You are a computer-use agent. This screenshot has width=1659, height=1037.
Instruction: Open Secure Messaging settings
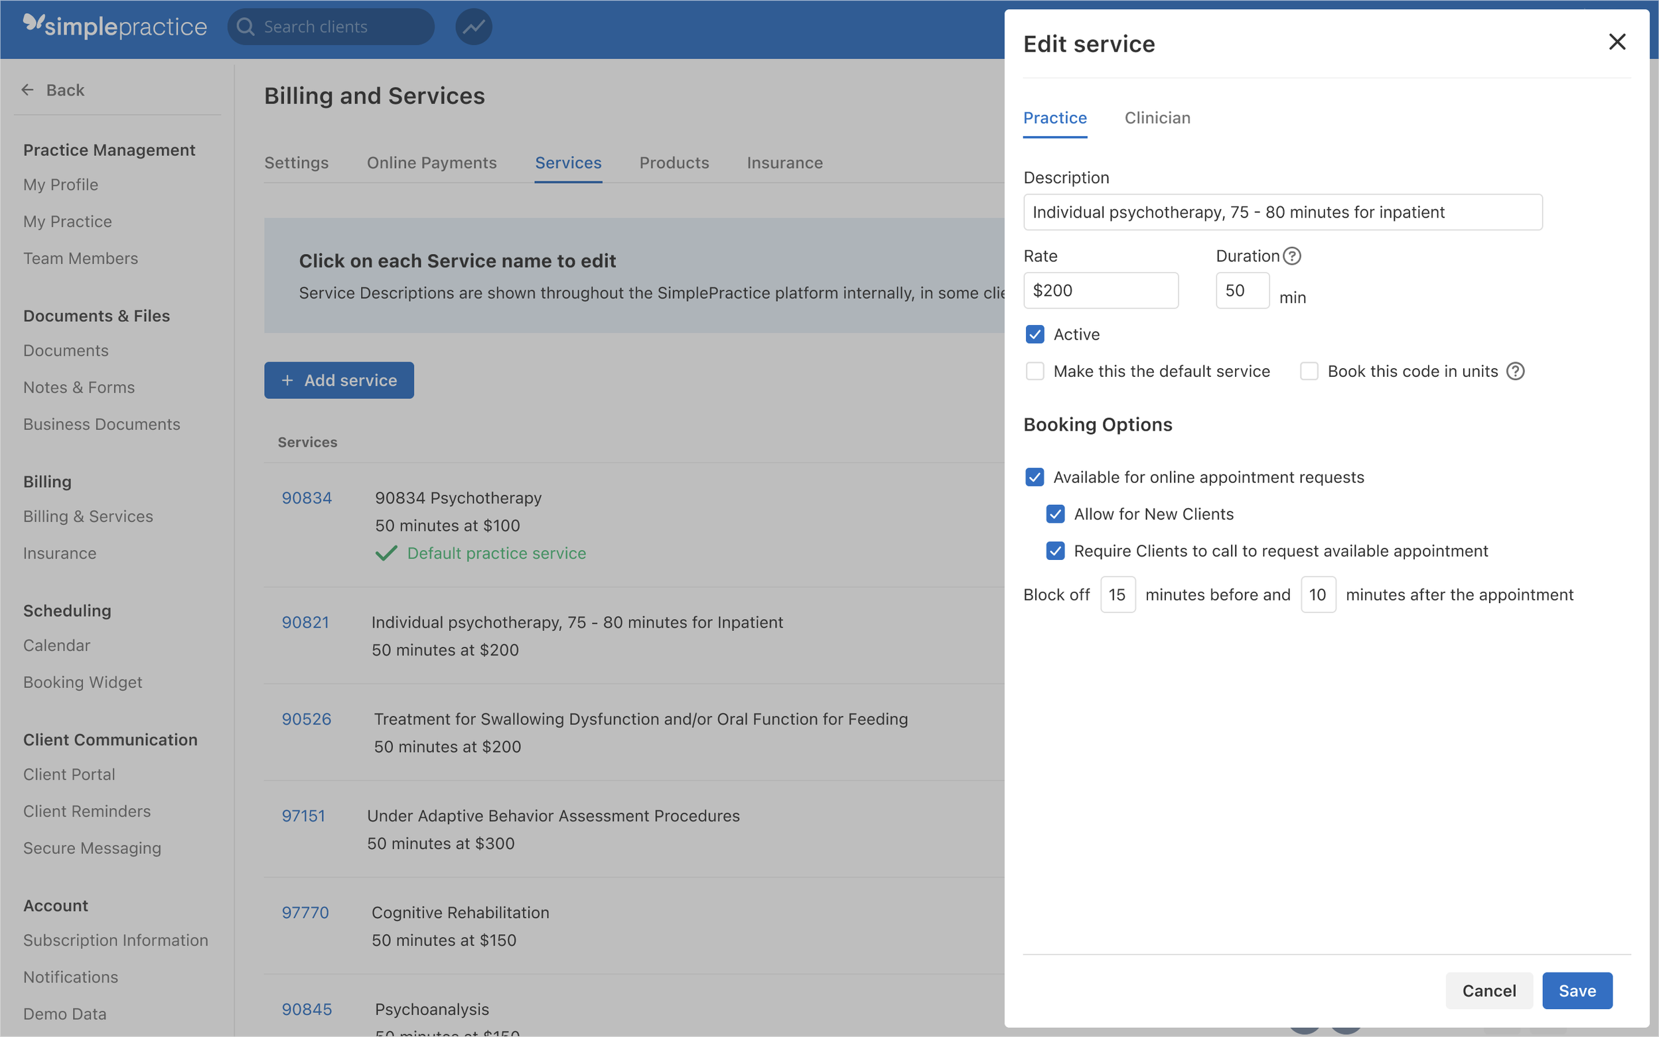click(92, 849)
